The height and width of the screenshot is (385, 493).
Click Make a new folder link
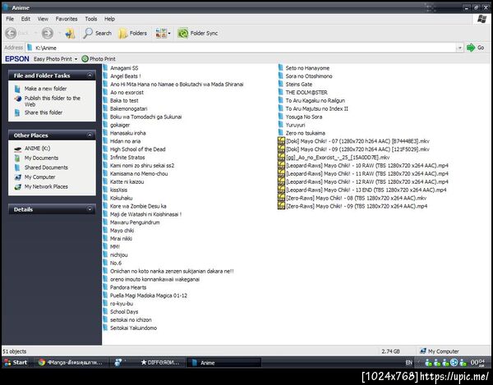pyautogui.click(x=45, y=89)
